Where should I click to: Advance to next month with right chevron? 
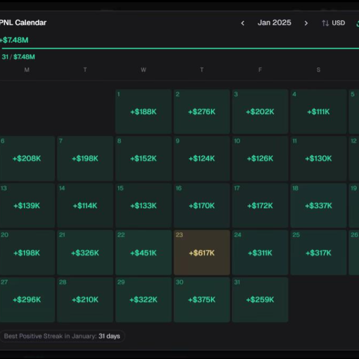click(x=306, y=23)
